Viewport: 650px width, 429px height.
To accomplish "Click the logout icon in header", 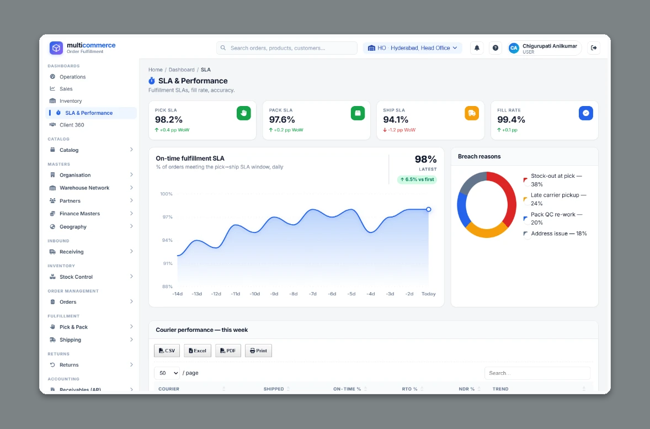I will 594,48.
